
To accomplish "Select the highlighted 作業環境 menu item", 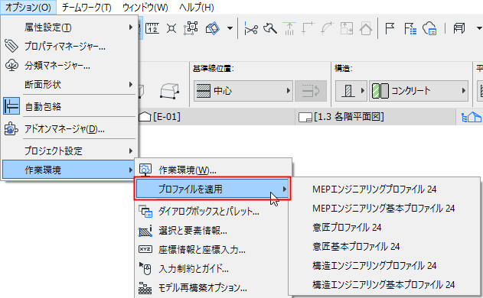I will click(x=69, y=170).
